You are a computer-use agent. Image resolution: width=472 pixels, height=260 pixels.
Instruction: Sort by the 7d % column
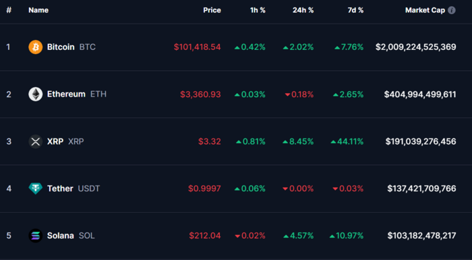355,10
